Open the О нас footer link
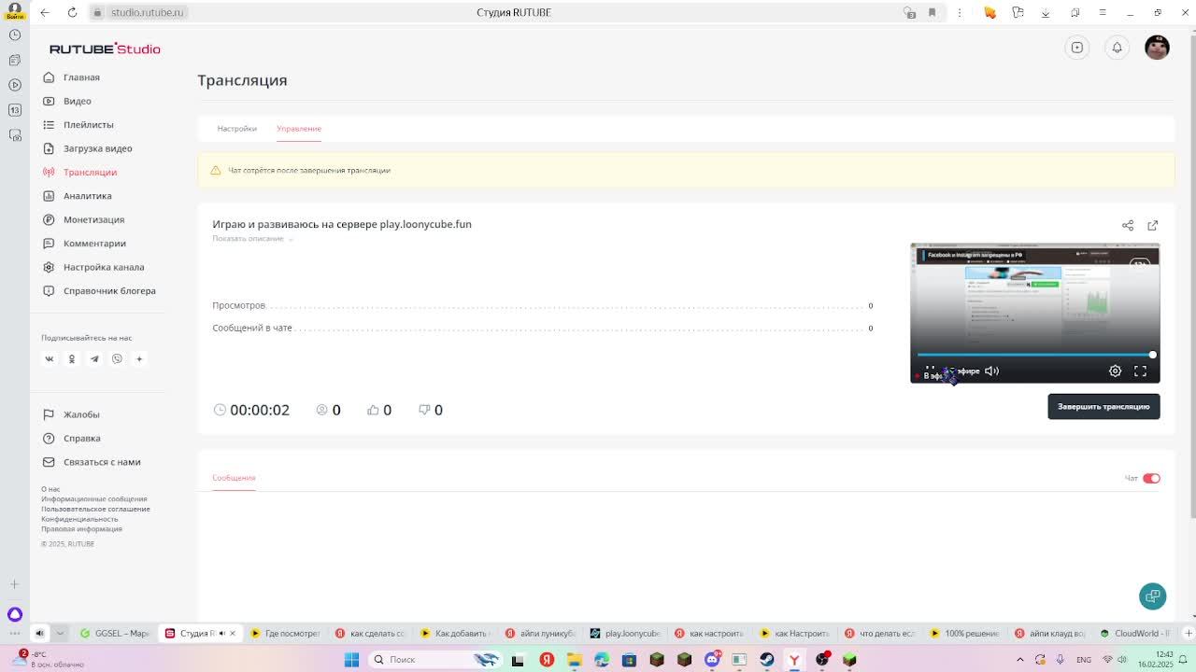The height and width of the screenshot is (672, 1196). tap(50, 489)
